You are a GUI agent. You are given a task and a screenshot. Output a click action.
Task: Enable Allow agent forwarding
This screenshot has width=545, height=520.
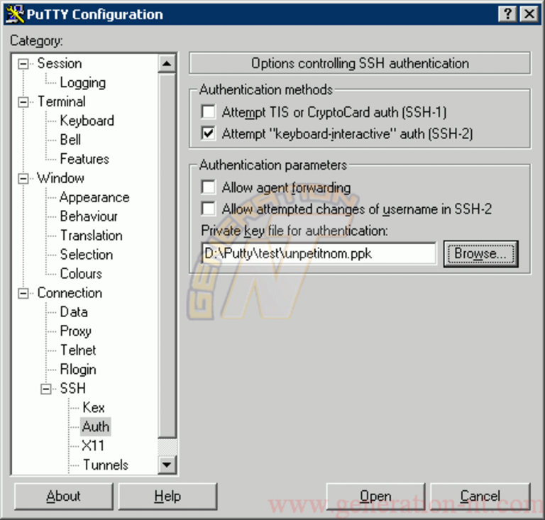208,187
